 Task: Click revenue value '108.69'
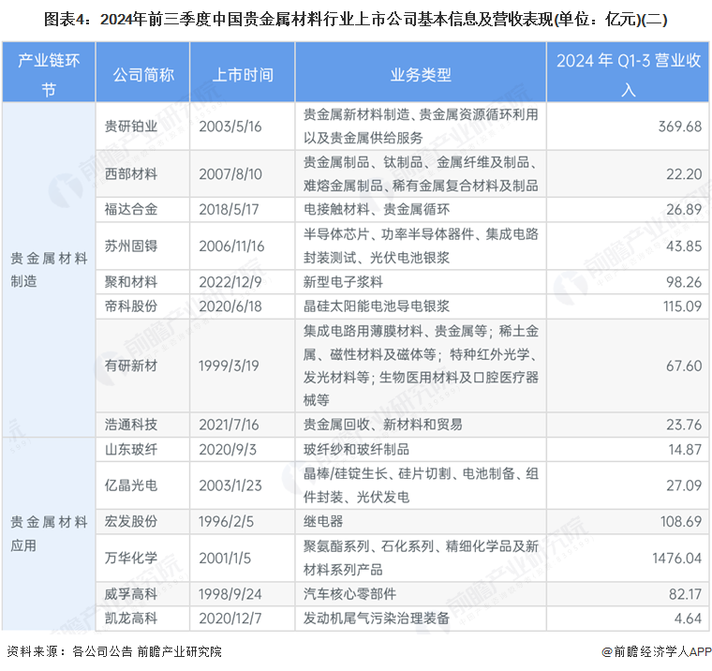[x=681, y=522]
